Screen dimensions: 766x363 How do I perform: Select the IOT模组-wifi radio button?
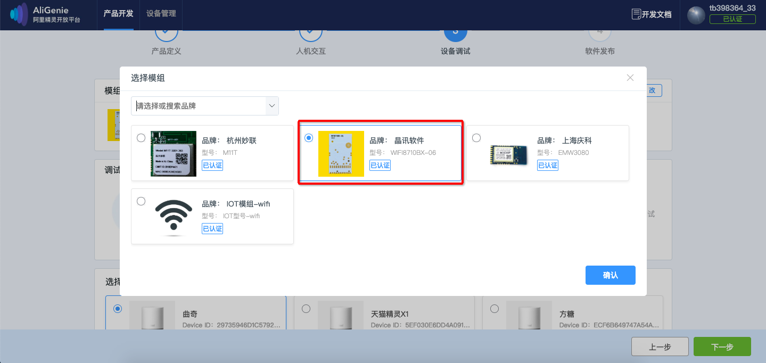click(141, 201)
